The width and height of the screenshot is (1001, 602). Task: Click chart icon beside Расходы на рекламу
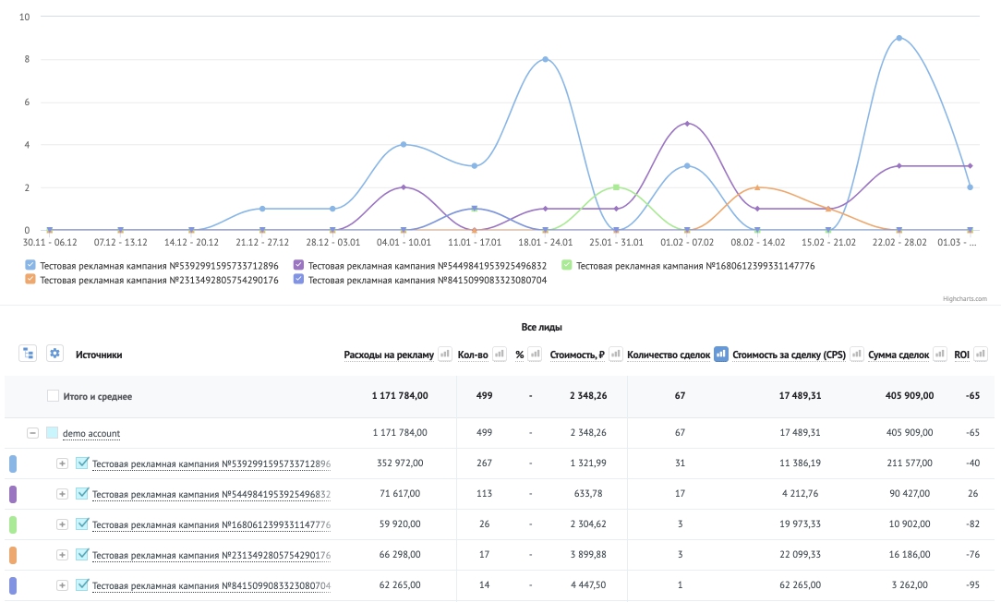445,354
